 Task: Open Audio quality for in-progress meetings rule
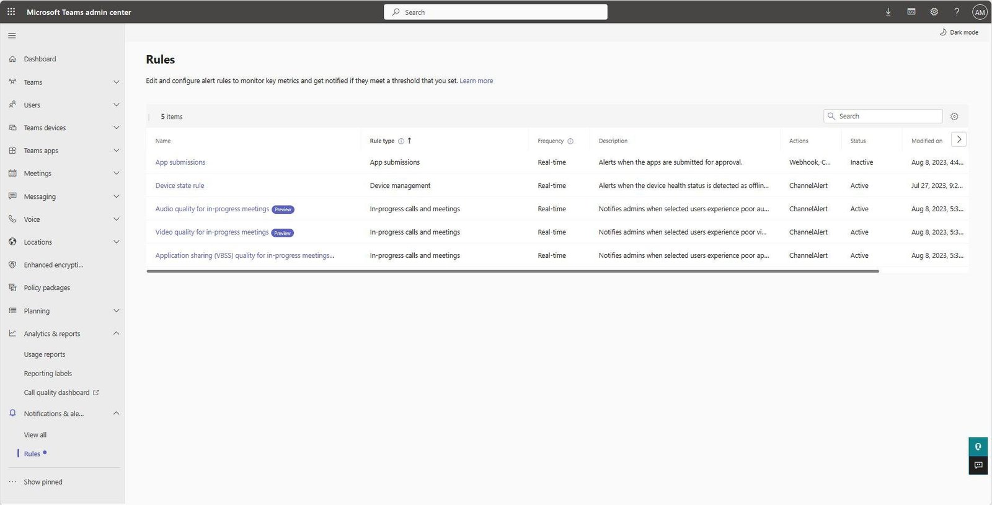(x=212, y=209)
